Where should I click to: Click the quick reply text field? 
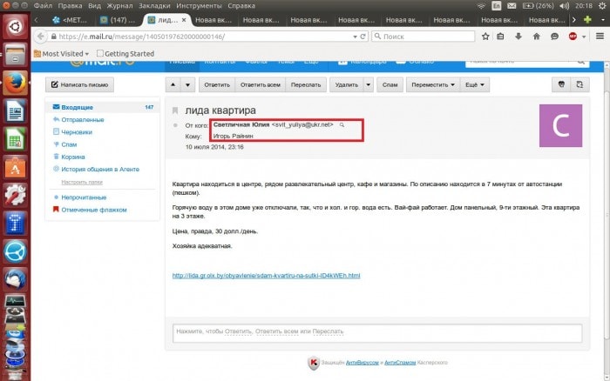coord(375,331)
